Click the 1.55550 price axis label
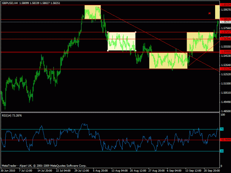Screen dimensions: 231x173 click(226, 46)
